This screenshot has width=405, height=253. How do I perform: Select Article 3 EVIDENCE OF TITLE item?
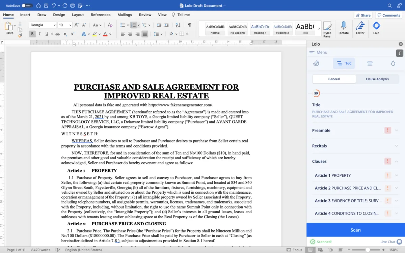coord(348,201)
